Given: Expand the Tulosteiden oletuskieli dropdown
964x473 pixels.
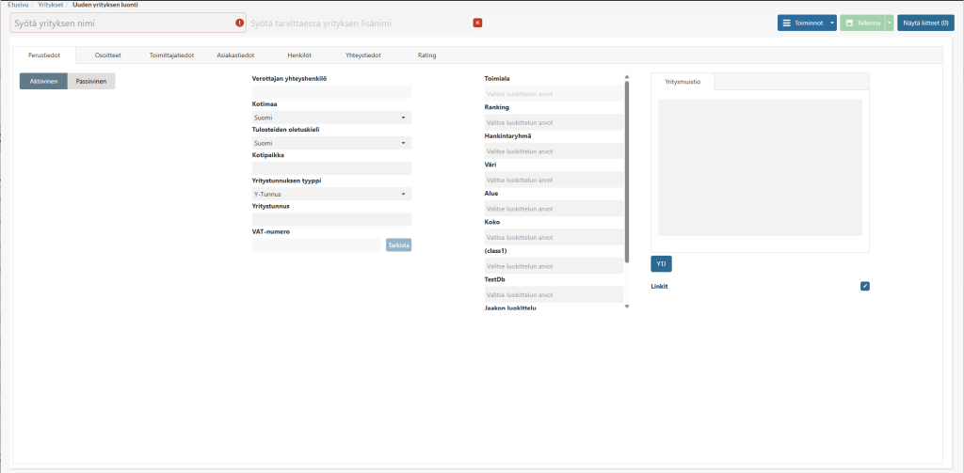Looking at the screenshot, I should tap(331, 143).
